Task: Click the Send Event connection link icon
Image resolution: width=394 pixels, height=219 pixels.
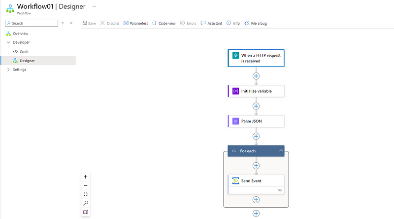Action: pyautogui.click(x=280, y=190)
